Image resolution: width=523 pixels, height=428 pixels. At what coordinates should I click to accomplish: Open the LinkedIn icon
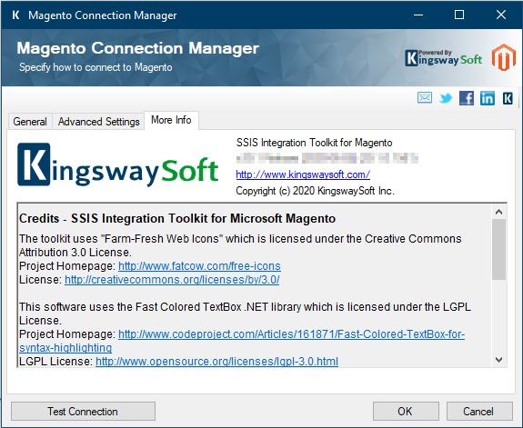coord(488,98)
